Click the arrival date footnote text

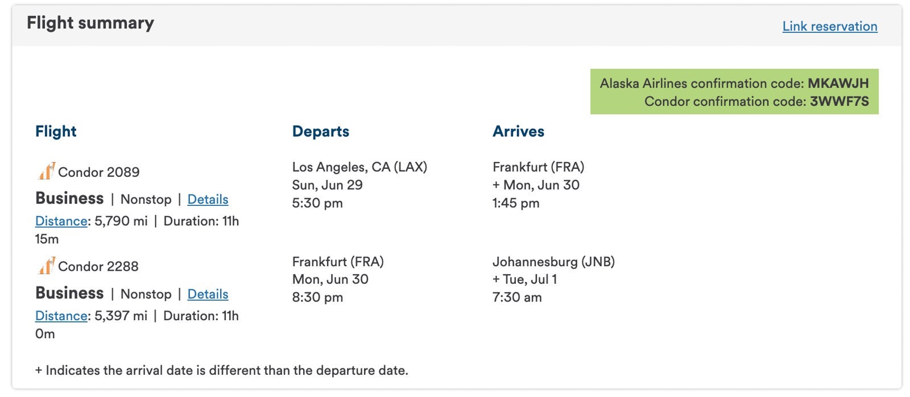pyautogui.click(x=222, y=370)
